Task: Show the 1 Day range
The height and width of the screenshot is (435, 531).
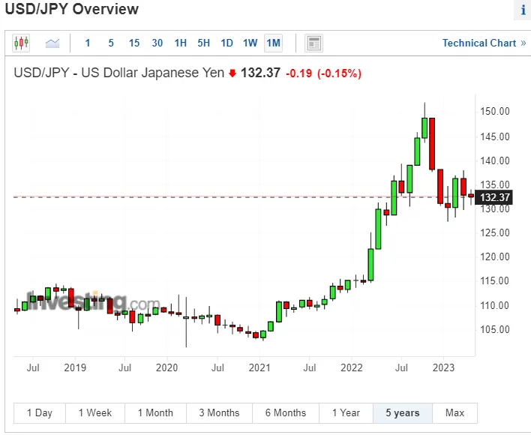Action: pyautogui.click(x=40, y=413)
